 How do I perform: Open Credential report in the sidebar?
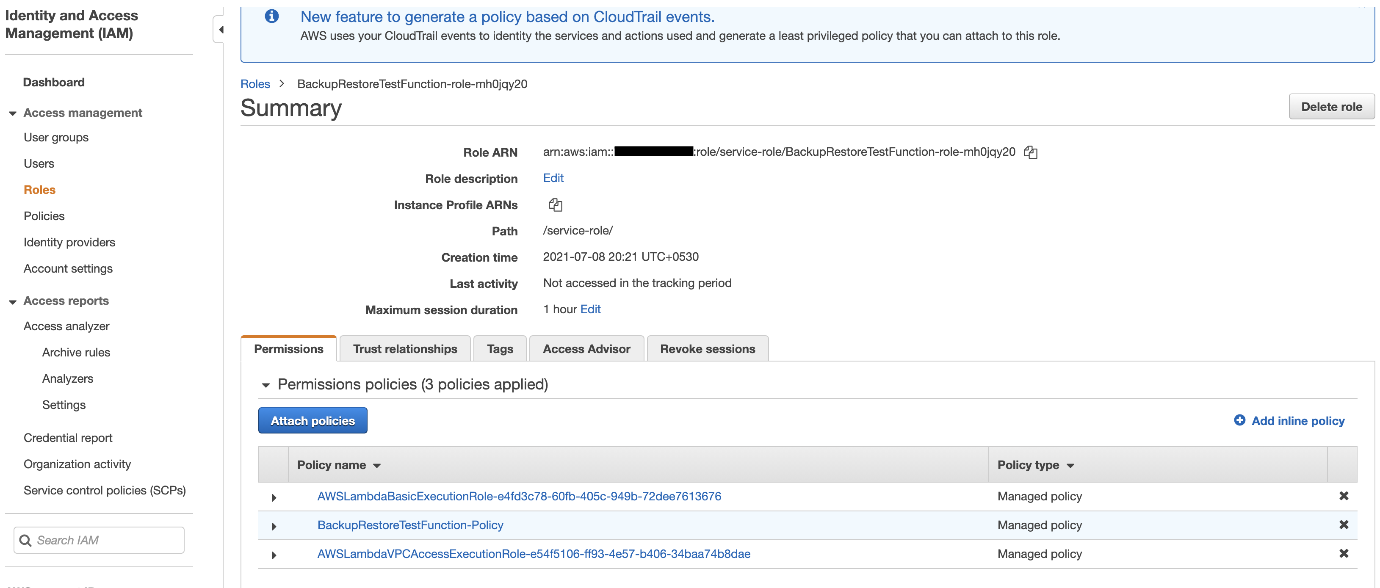[x=68, y=438]
